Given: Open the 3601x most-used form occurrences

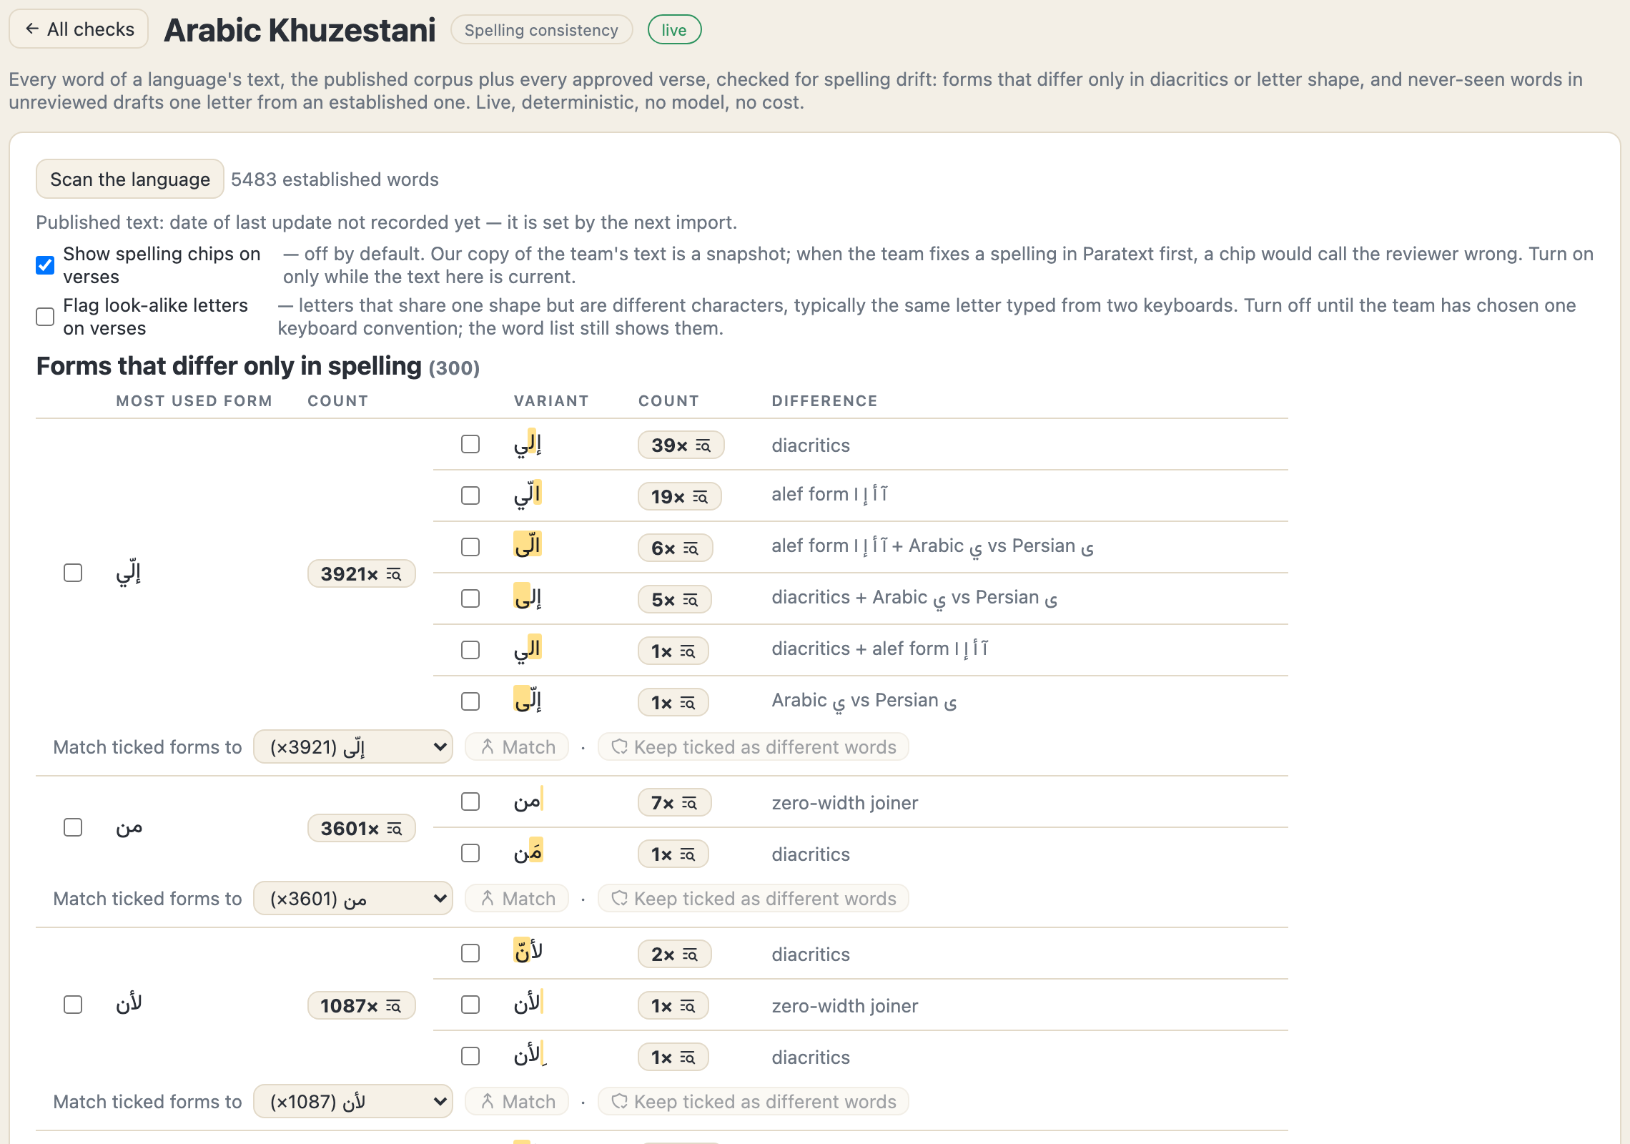Looking at the screenshot, I should pos(361,828).
